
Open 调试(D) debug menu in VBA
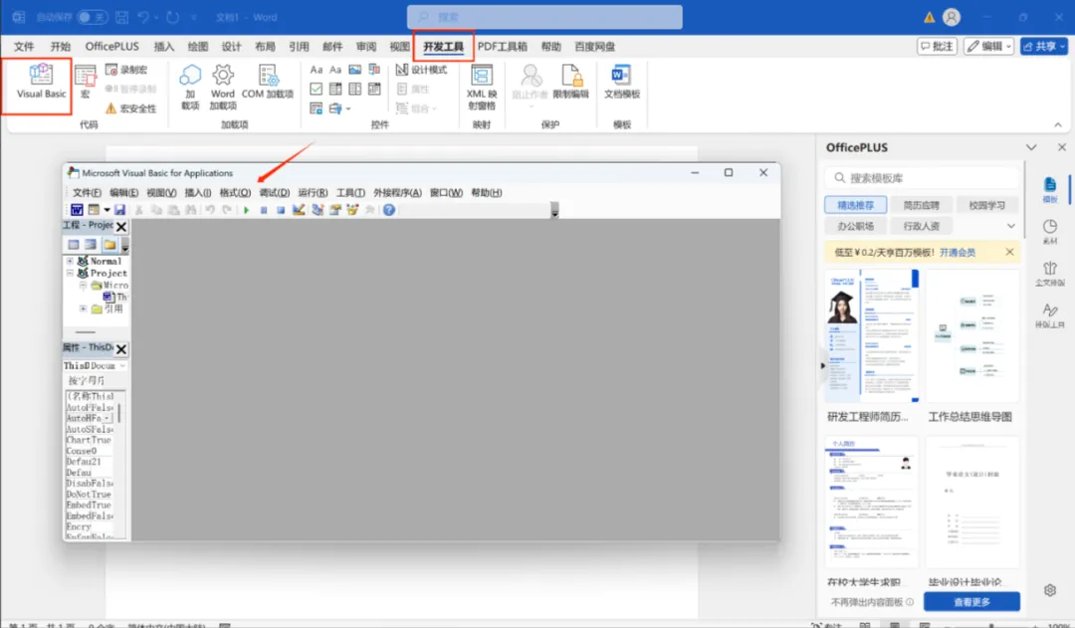pos(275,193)
